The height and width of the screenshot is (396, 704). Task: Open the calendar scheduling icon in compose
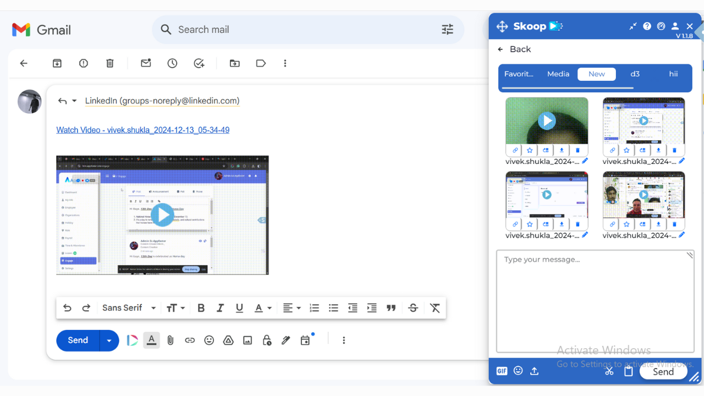click(305, 340)
